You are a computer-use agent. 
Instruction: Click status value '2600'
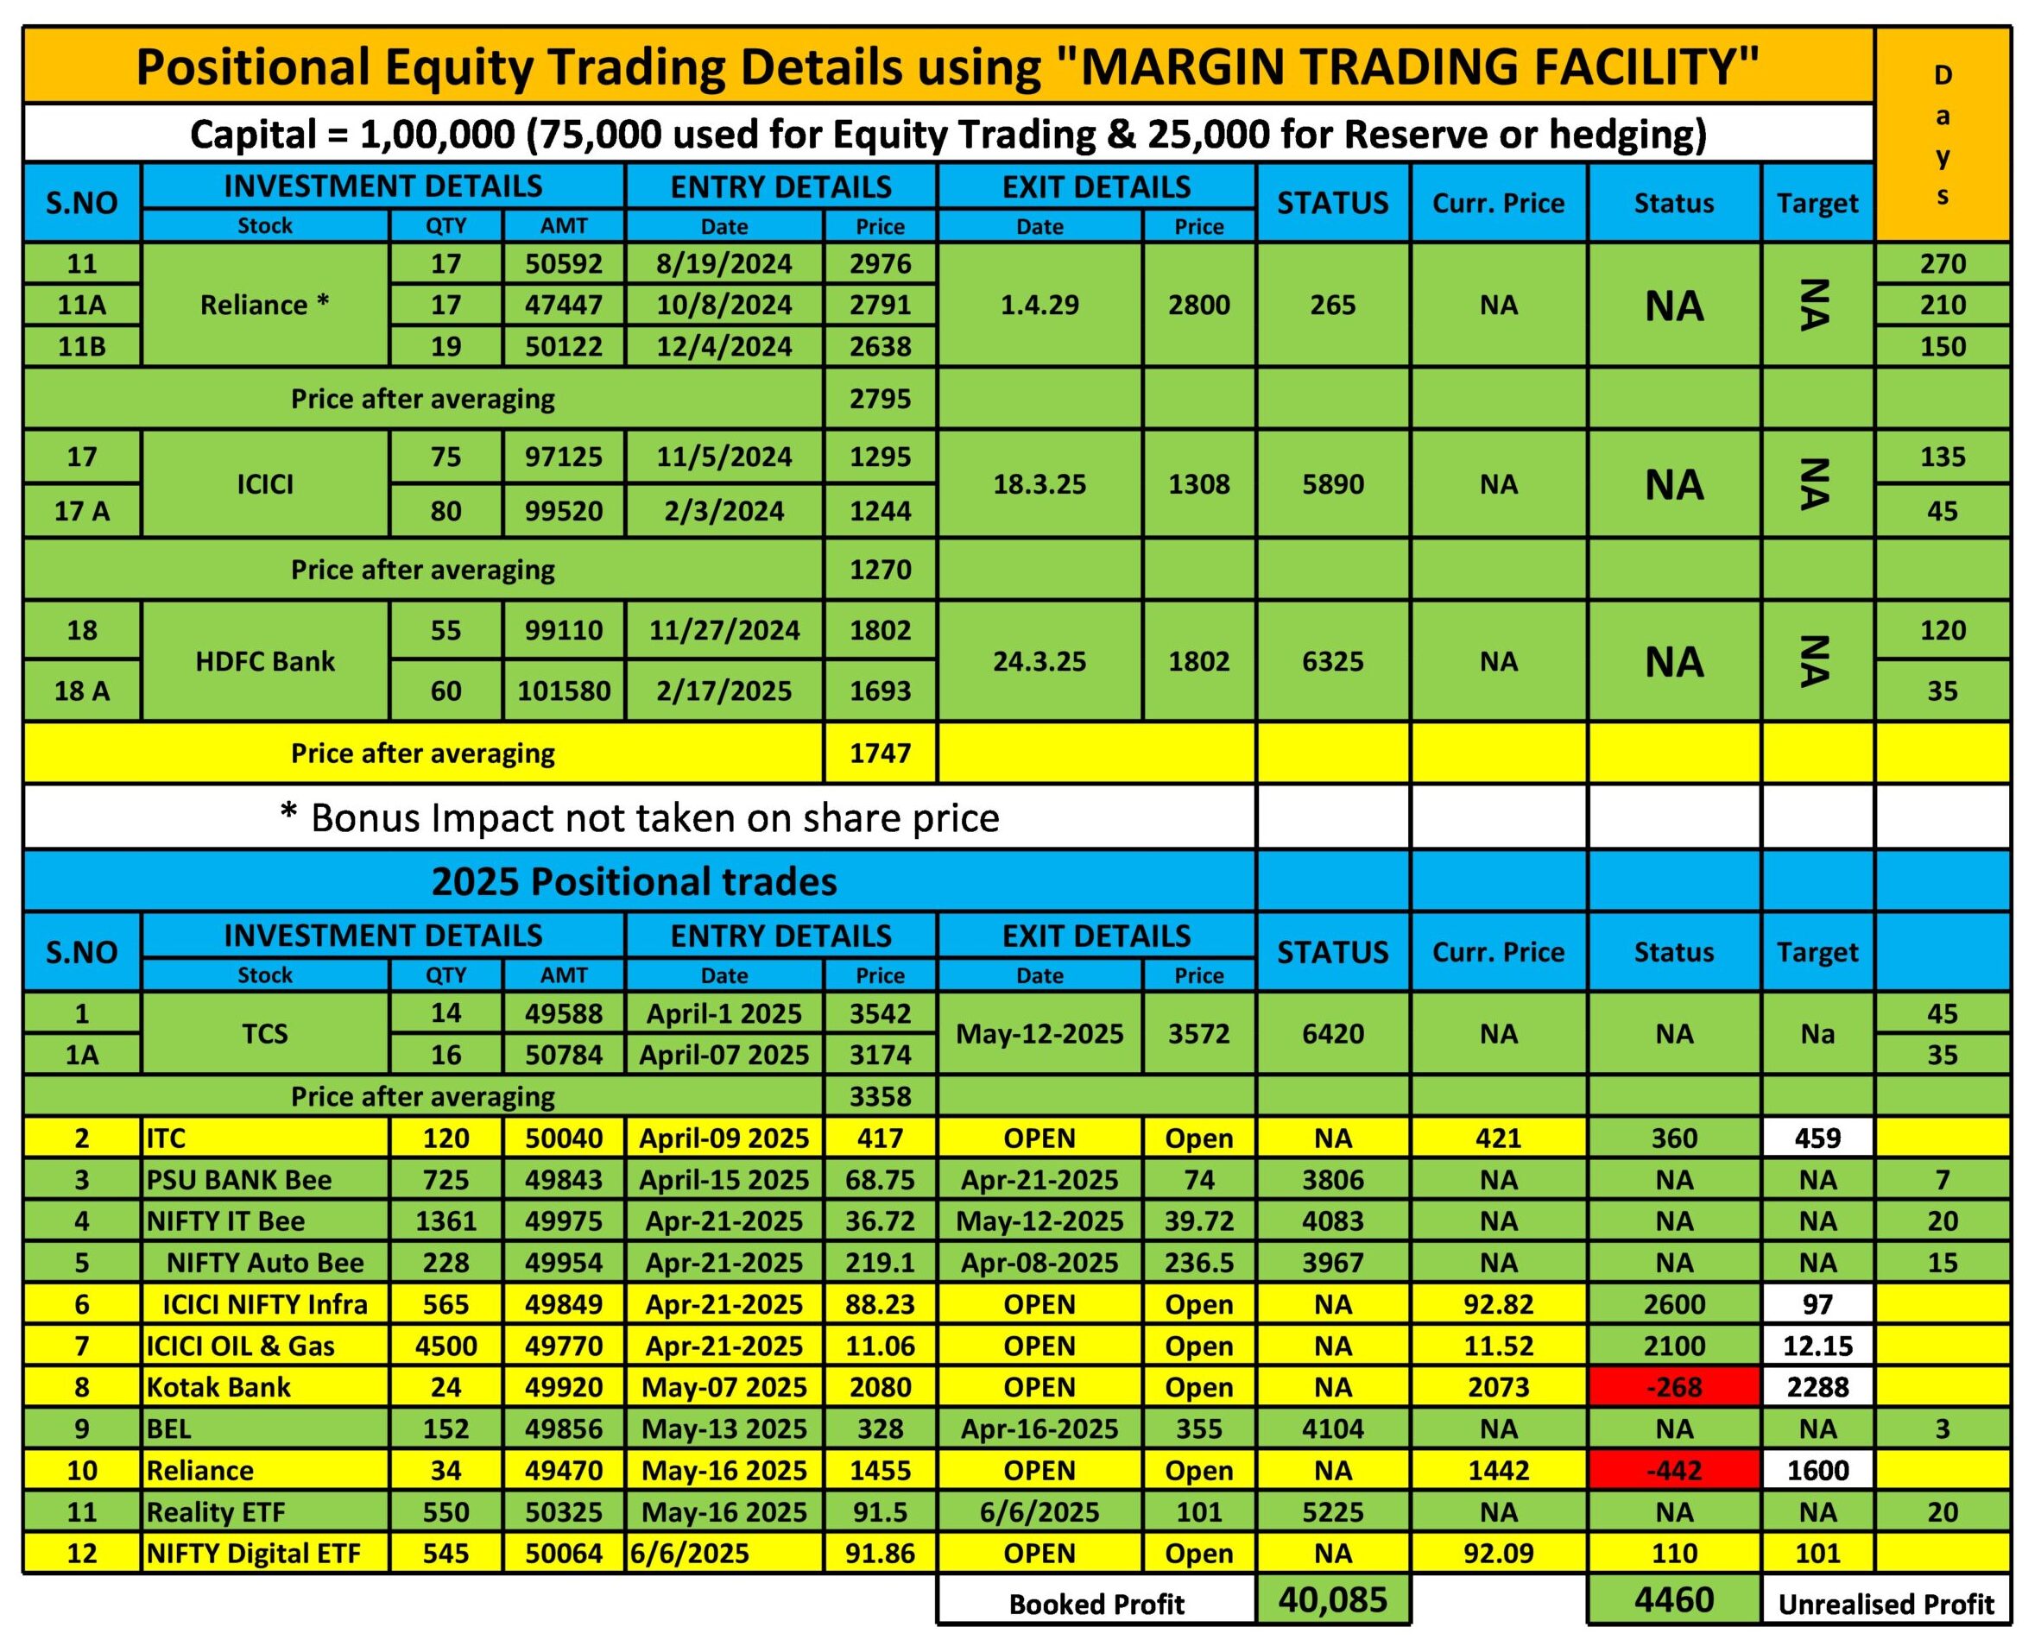pyautogui.click(x=1674, y=1305)
